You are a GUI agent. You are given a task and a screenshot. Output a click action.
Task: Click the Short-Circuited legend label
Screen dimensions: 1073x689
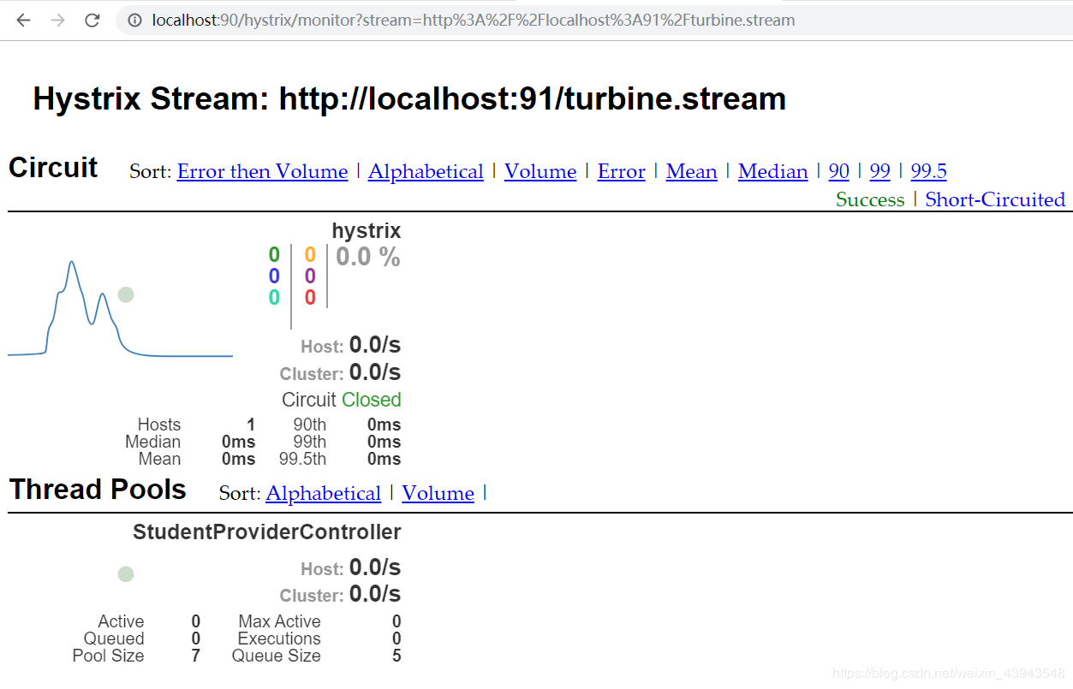[995, 199]
